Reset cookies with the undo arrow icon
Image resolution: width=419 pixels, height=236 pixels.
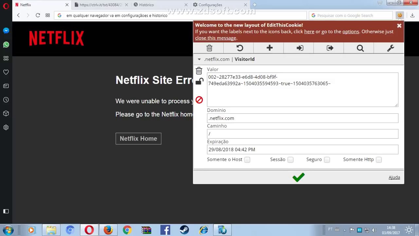point(240,48)
